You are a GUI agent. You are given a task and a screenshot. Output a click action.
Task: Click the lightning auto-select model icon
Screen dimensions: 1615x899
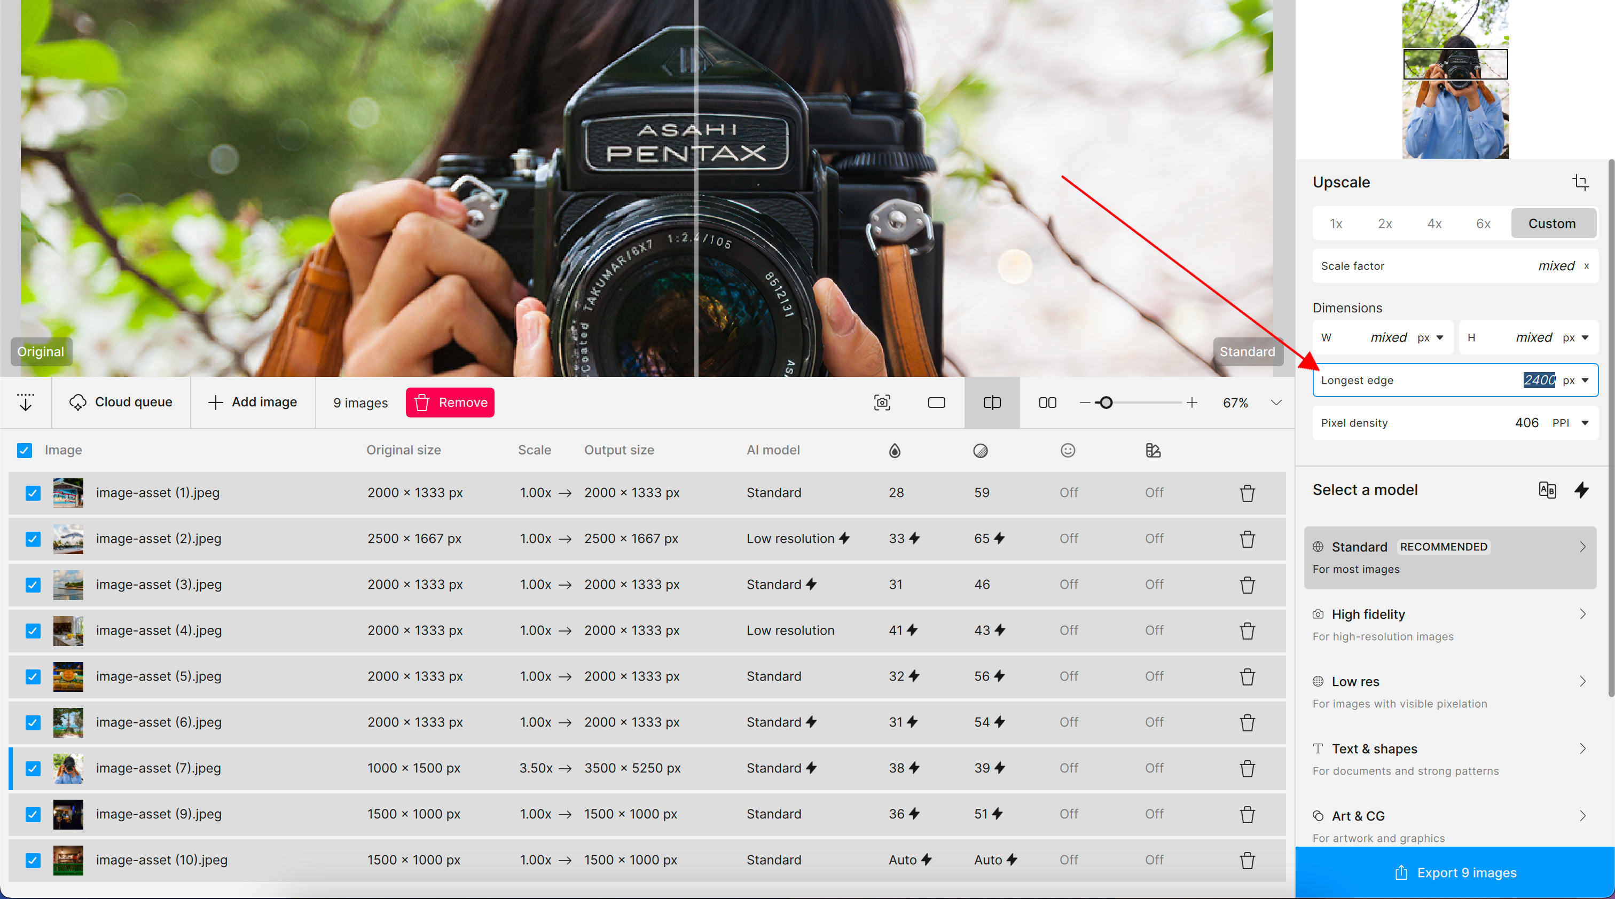pyautogui.click(x=1581, y=490)
